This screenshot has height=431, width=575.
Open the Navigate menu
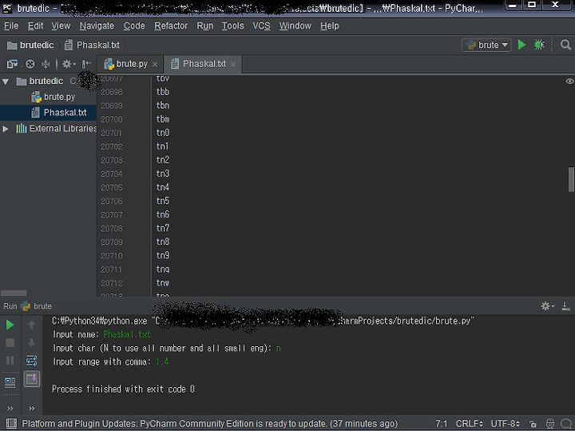pyautogui.click(x=97, y=26)
